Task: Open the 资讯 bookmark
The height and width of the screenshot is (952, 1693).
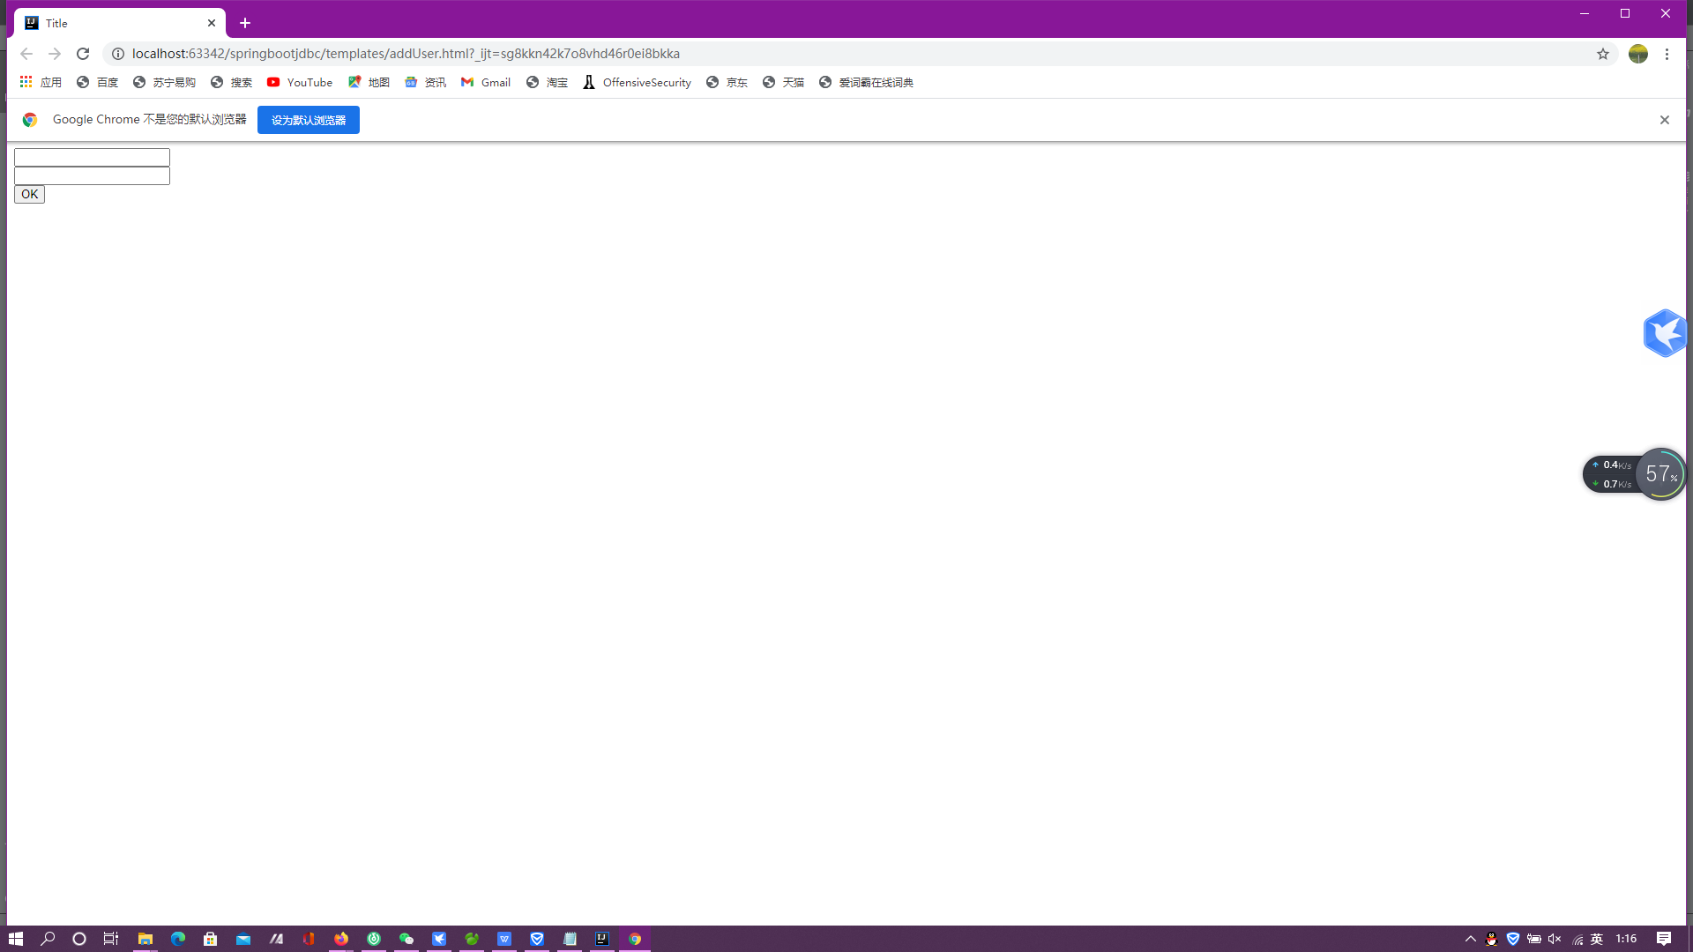Action: click(x=425, y=82)
